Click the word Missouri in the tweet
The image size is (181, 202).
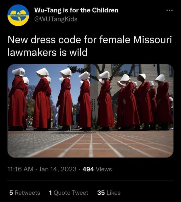(152, 39)
